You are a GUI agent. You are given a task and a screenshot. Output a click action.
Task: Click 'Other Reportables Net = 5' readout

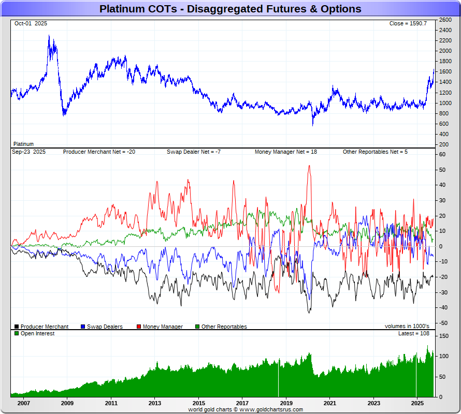pyautogui.click(x=375, y=152)
